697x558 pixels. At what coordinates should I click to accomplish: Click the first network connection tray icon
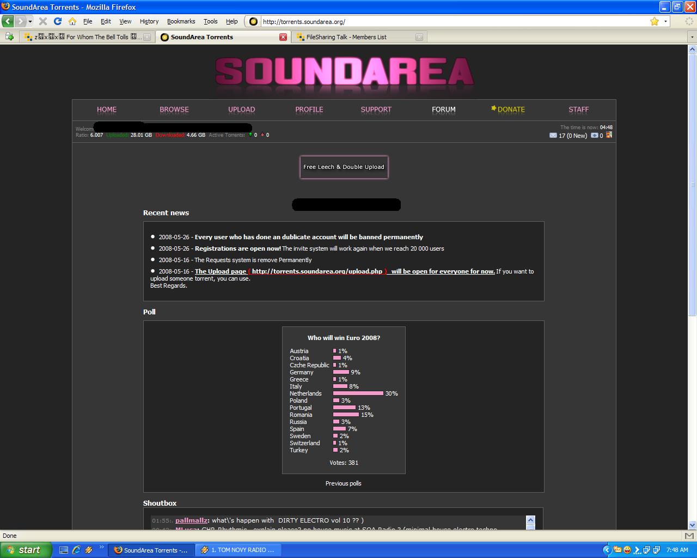click(647, 550)
